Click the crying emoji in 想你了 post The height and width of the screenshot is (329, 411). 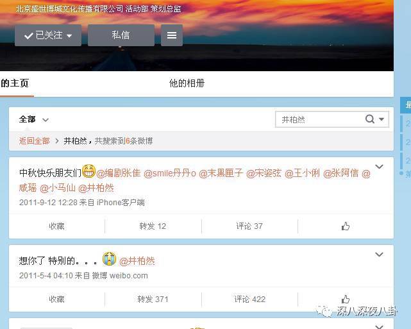point(109,258)
